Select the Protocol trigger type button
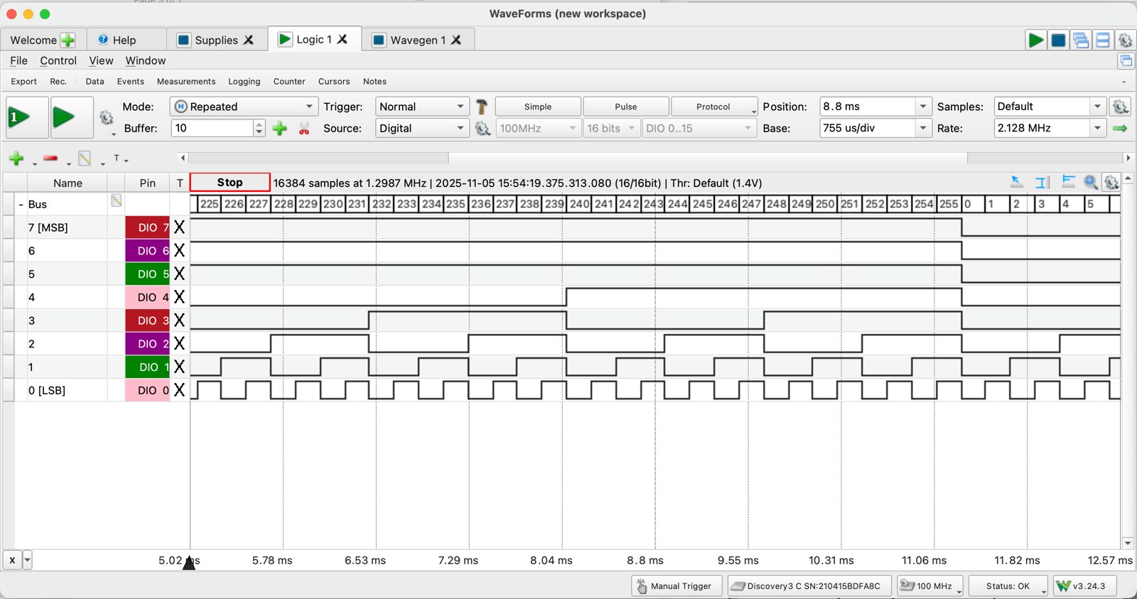 [x=713, y=107]
